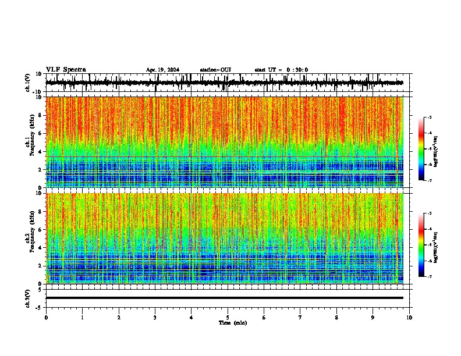Click the "start UT = 0 :30: 0" text

(x=281, y=70)
